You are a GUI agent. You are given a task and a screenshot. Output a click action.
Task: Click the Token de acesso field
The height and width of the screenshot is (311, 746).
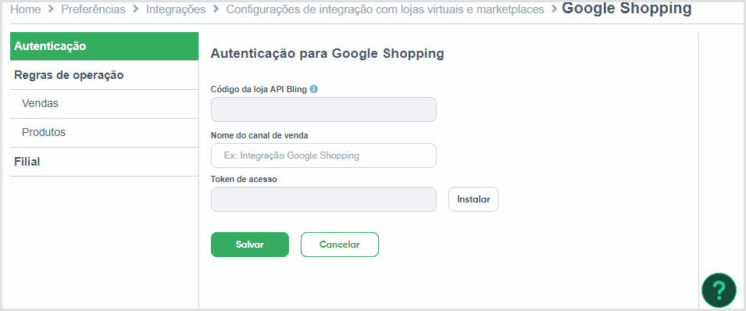pyautogui.click(x=323, y=199)
